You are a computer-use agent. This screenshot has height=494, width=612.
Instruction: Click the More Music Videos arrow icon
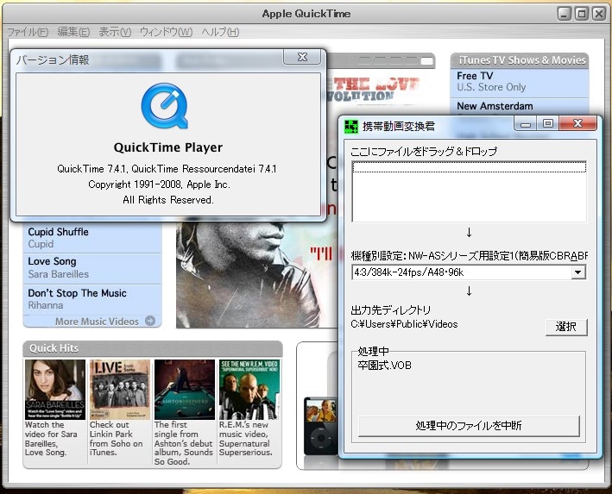pyautogui.click(x=150, y=321)
